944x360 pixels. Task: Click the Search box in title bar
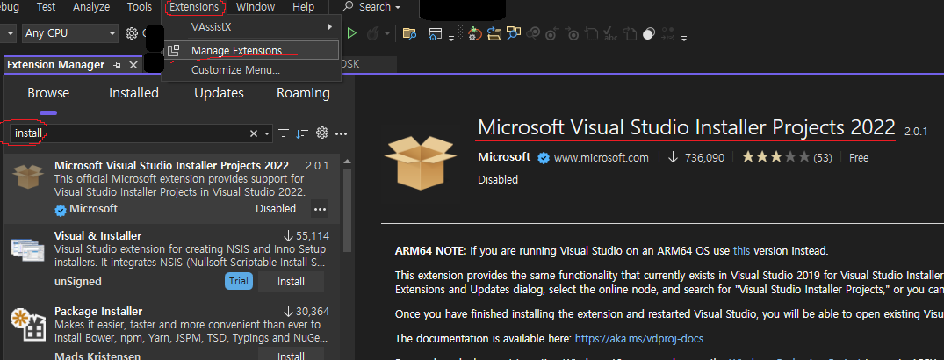372,7
